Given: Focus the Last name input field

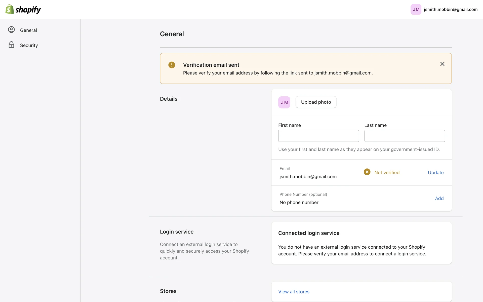Looking at the screenshot, I should 405,136.
